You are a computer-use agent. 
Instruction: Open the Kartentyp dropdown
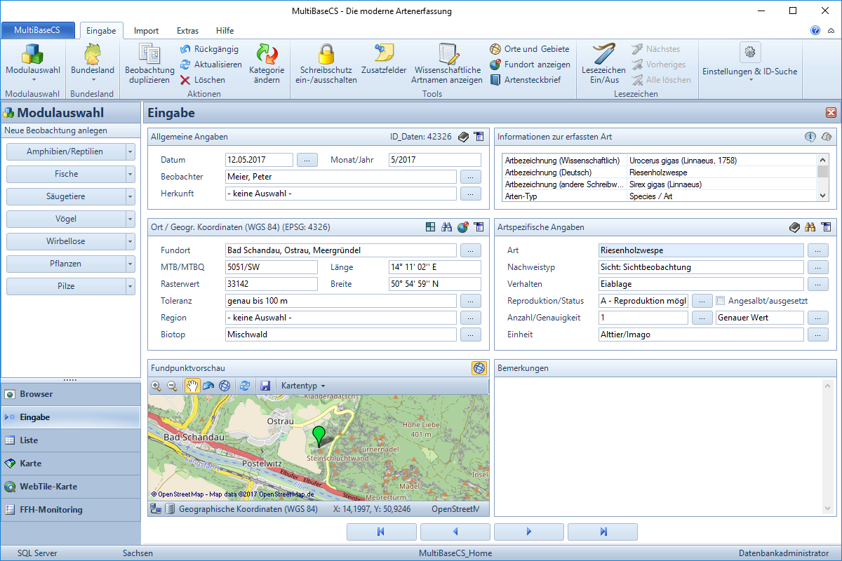click(303, 386)
